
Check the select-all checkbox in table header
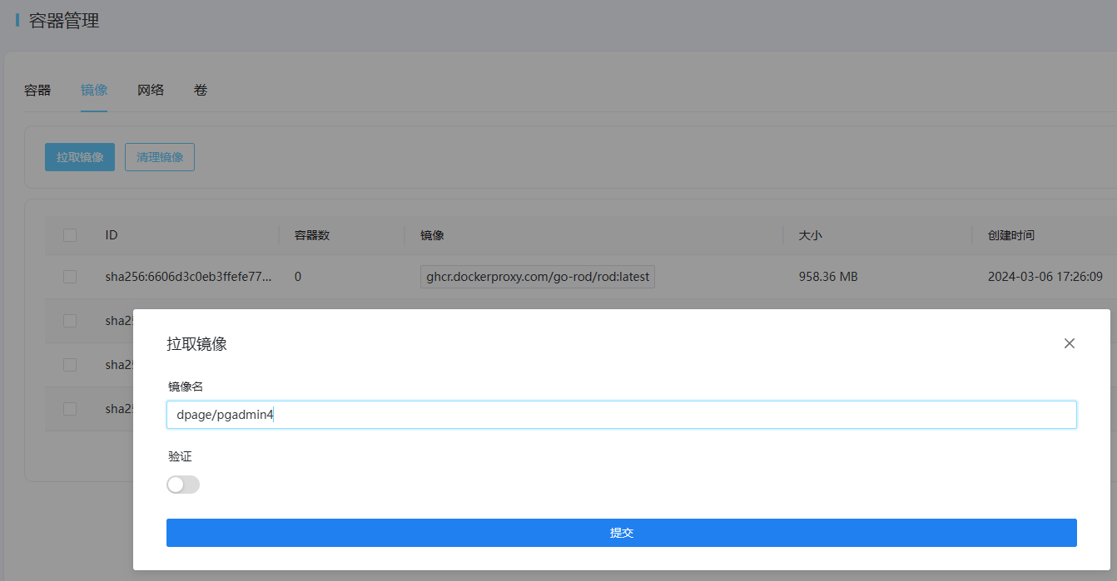(70, 235)
